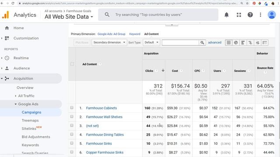This screenshot has height=157, width=280.
Task: Open the help question mark menu
Action: (x=250, y=15)
